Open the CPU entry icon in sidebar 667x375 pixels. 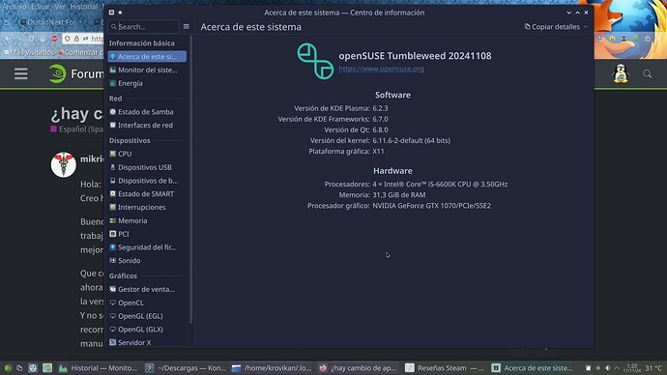click(113, 154)
